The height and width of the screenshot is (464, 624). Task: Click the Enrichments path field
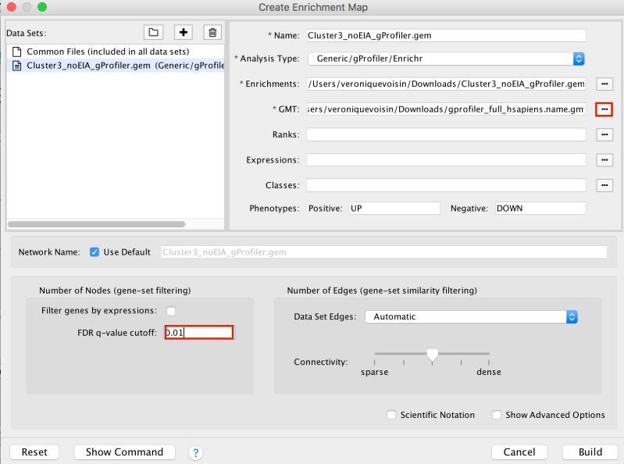tap(446, 84)
